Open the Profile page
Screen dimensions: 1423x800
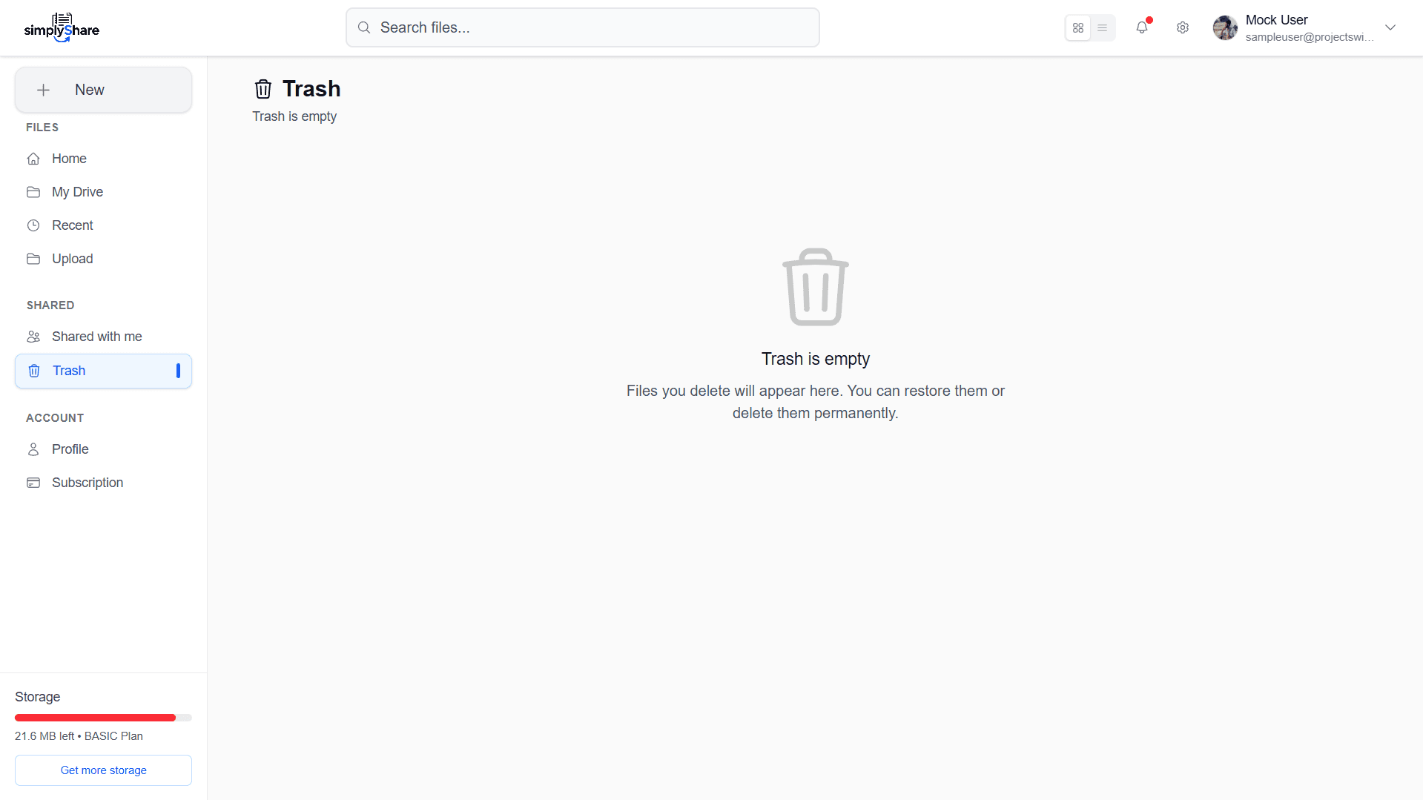point(70,449)
